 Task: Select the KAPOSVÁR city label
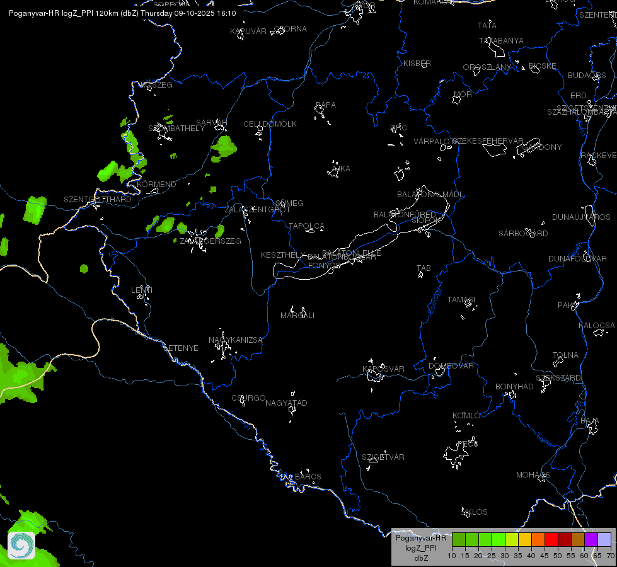coord(383,369)
